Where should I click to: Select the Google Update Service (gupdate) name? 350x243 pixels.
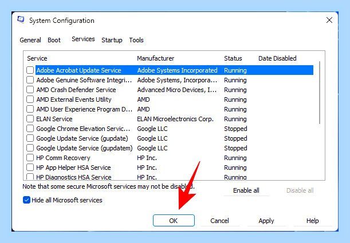[x=82, y=138]
